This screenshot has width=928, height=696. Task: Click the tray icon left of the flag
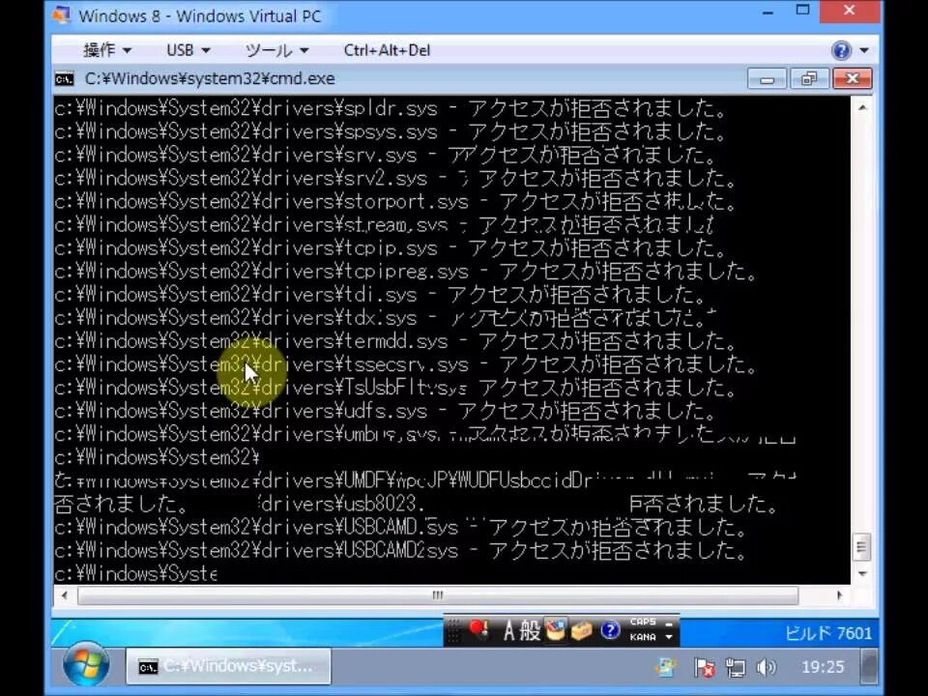click(x=666, y=668)
